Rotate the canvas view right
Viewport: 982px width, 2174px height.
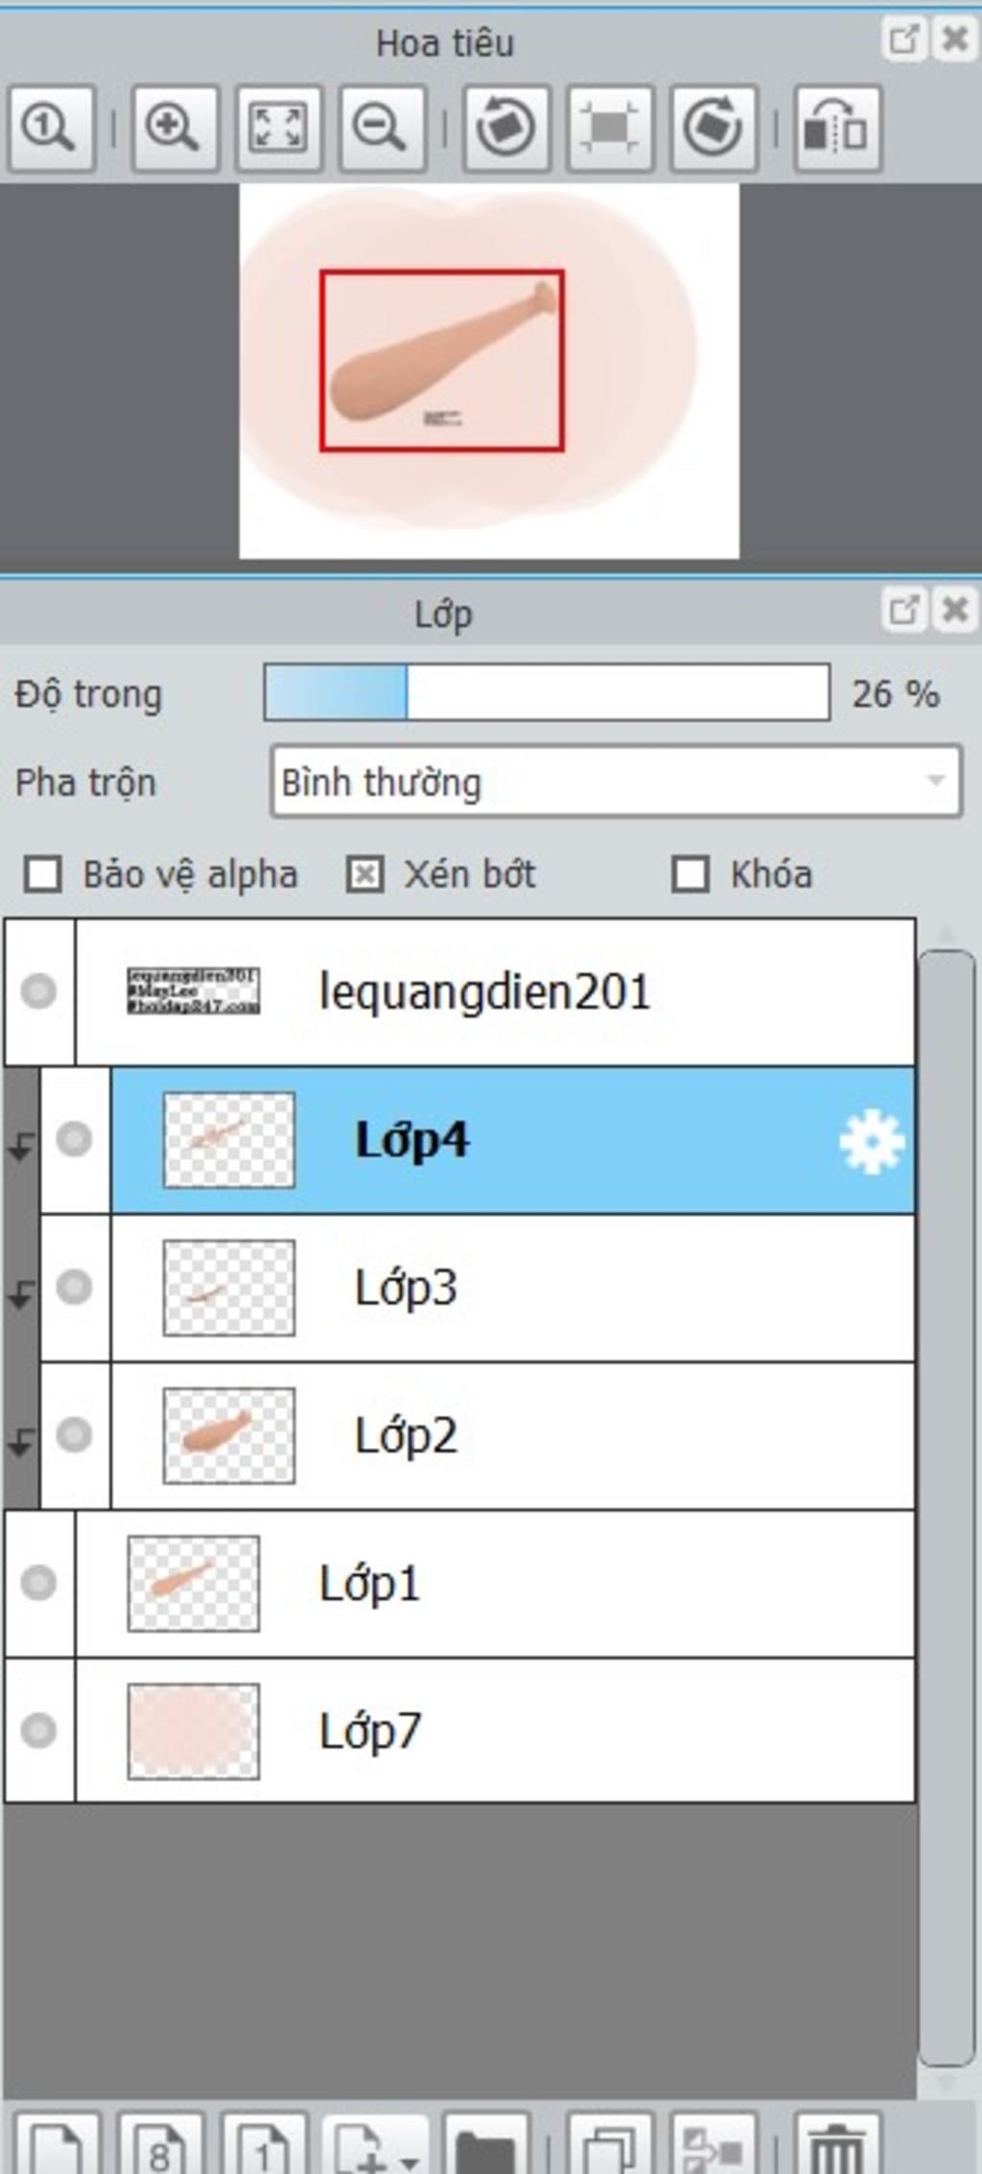click(x=713, y=128)
